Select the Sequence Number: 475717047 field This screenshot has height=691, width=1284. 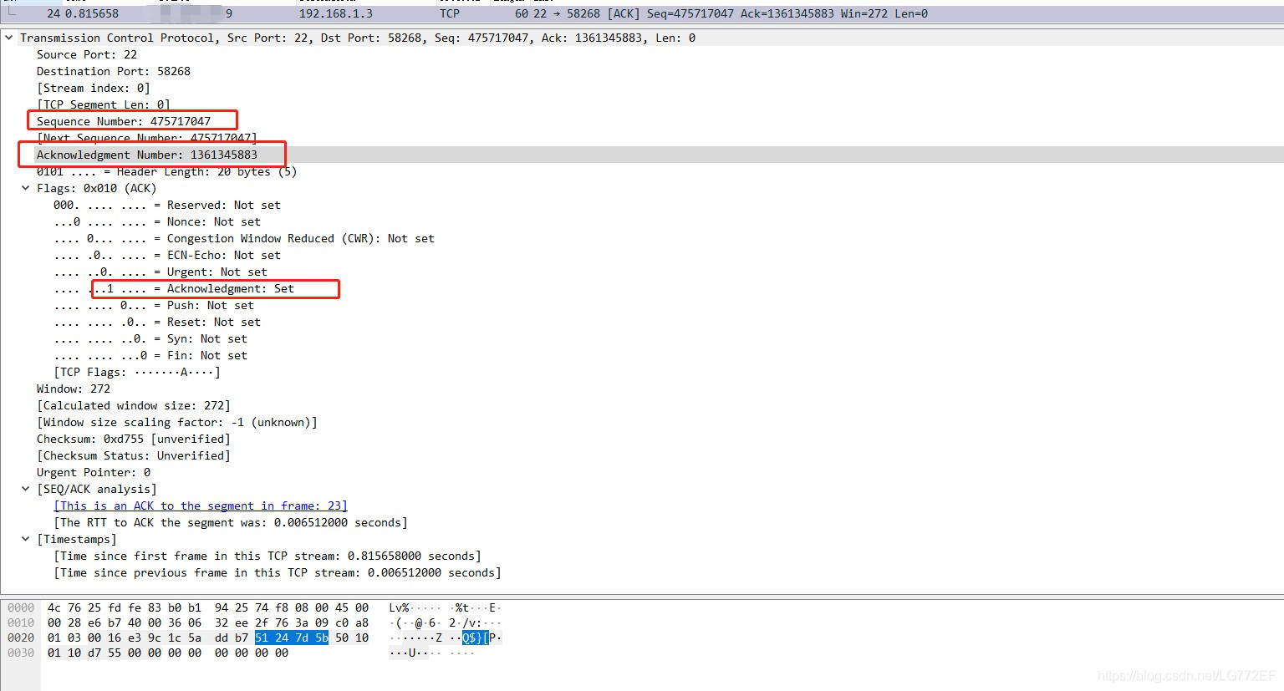click(x=124, y=121)
